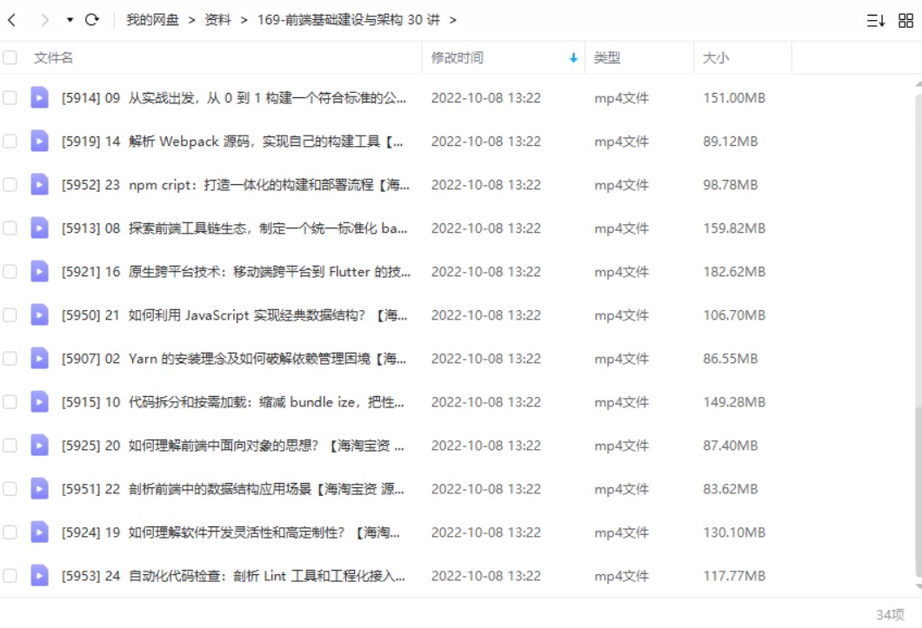The image size is (922, 628).
Task: Click video icon of [5915] 10 bundle file
Action: point(39,402)
